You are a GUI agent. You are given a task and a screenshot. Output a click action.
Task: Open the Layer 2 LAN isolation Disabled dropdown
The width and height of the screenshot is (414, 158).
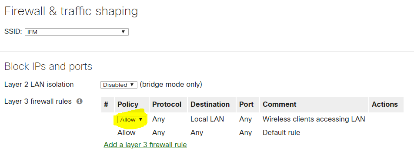click(119, 85)
